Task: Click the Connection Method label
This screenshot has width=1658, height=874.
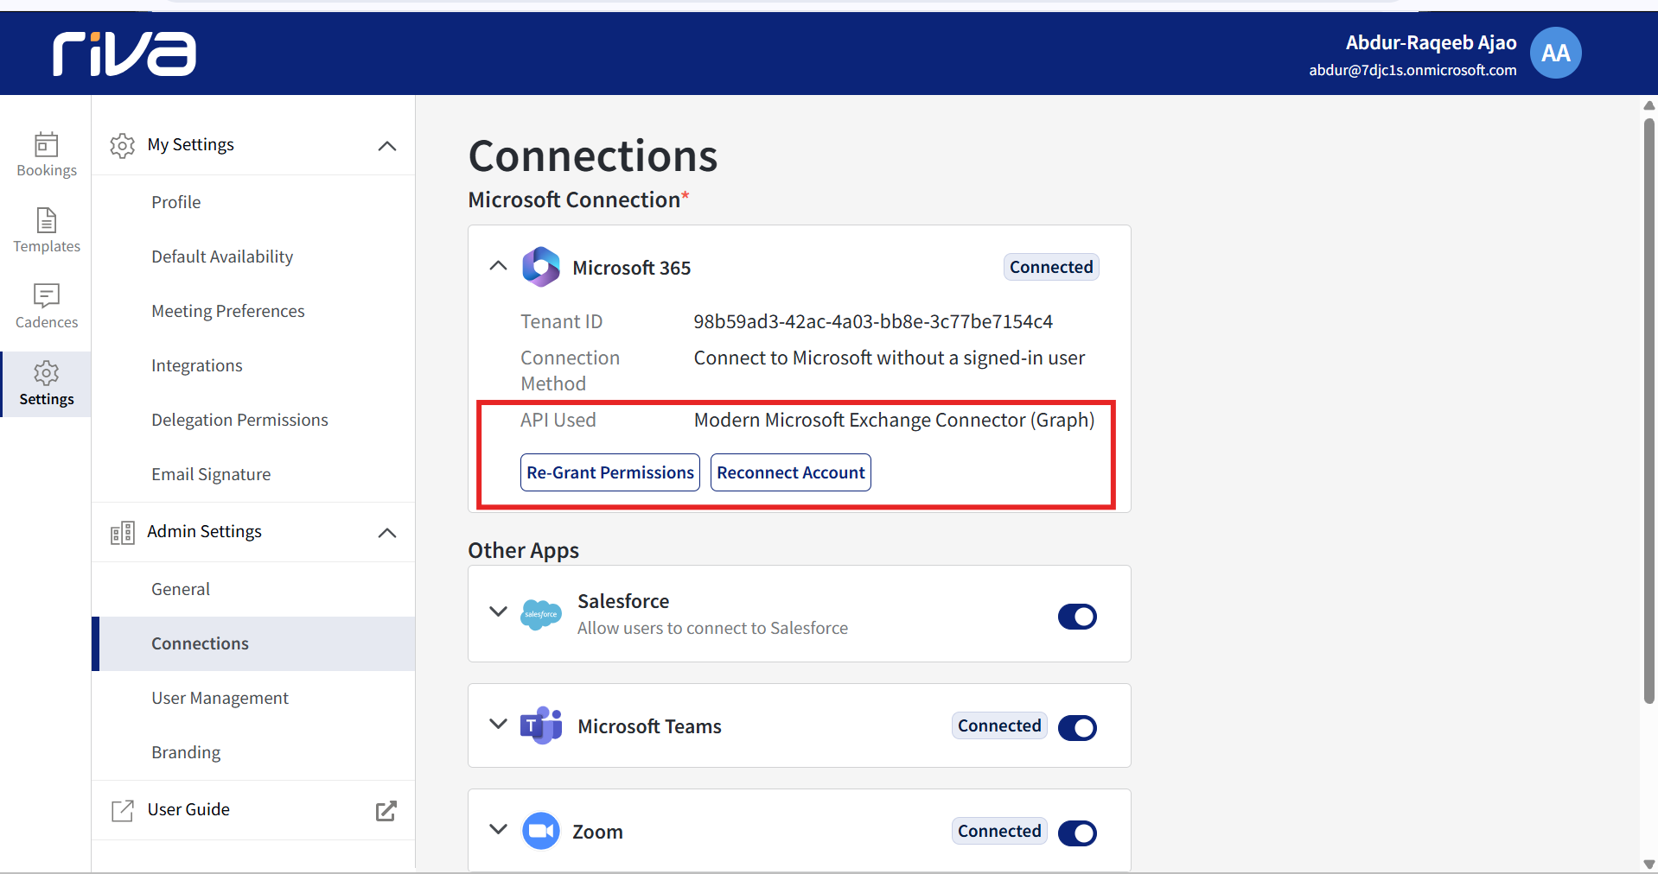Action: pyautogui.click(x=571, y=370)
